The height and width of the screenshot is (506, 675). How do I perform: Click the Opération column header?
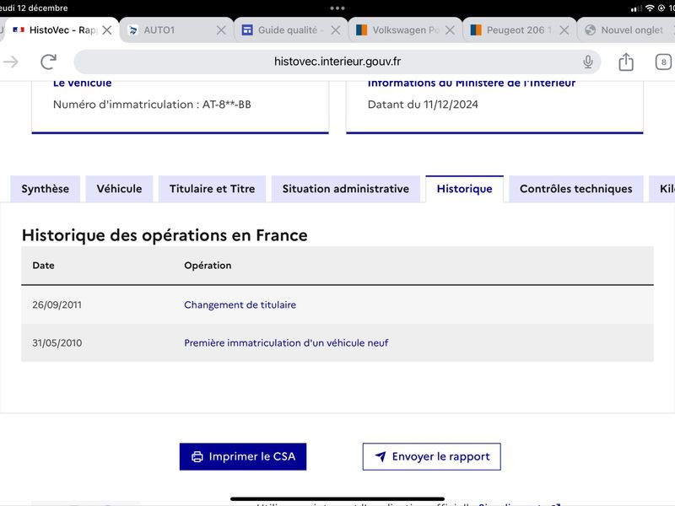pos(208,266)
